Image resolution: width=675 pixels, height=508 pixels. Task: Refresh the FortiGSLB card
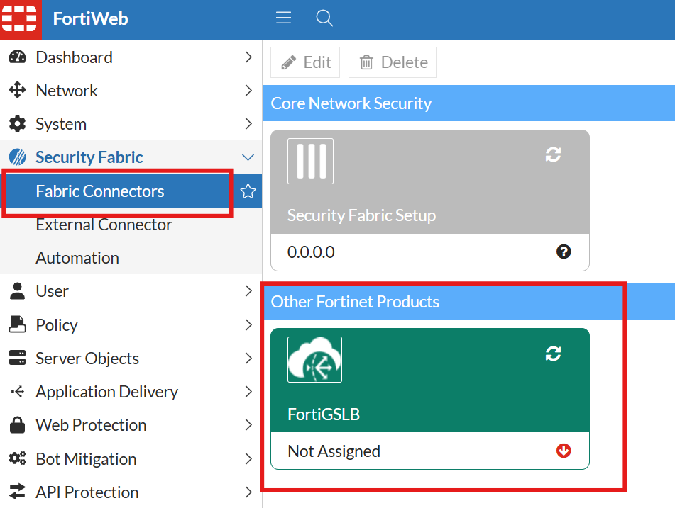click(553, 354)
